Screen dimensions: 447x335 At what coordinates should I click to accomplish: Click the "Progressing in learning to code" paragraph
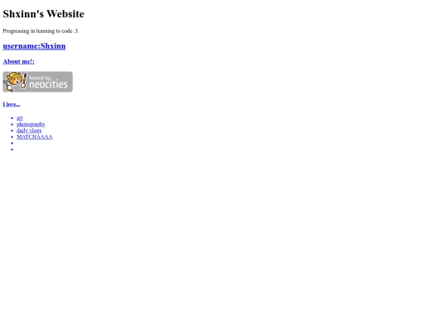tap(41, 31)
